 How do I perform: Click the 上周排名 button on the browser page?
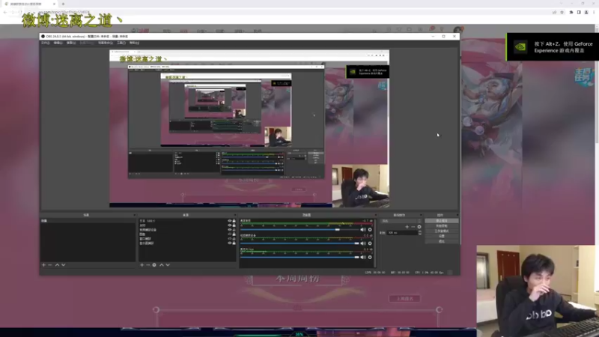pos(404,298)
